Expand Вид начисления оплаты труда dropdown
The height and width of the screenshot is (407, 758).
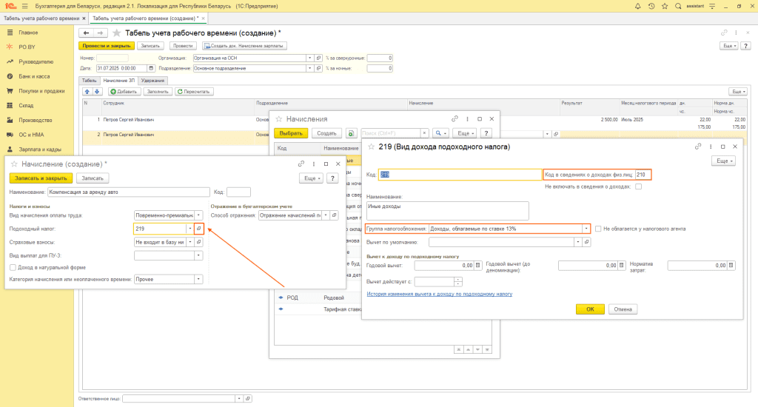(198, 215)
